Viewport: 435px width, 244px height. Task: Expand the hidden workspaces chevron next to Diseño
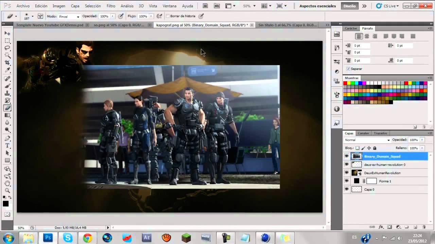click(364, 6)
